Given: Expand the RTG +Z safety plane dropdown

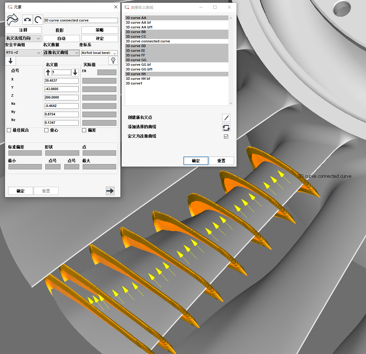Looking at the screenshot, I should (x=23, y=53).
